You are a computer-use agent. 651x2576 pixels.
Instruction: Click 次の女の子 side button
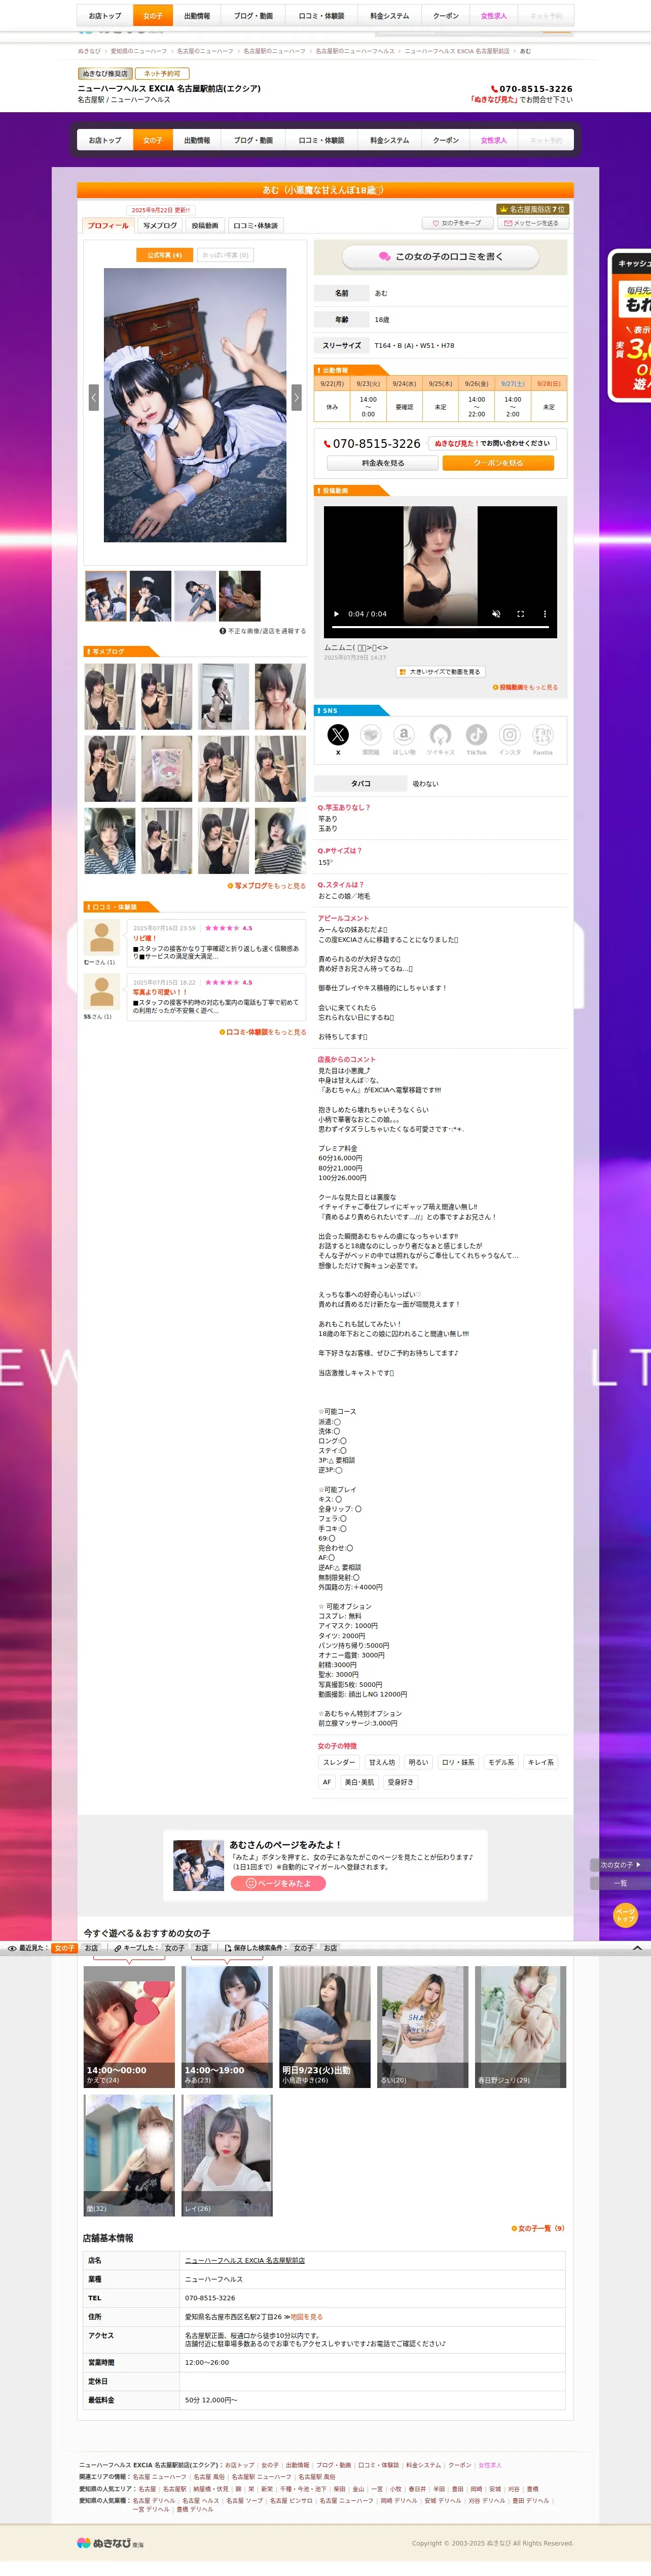[x=621, y=1865]
